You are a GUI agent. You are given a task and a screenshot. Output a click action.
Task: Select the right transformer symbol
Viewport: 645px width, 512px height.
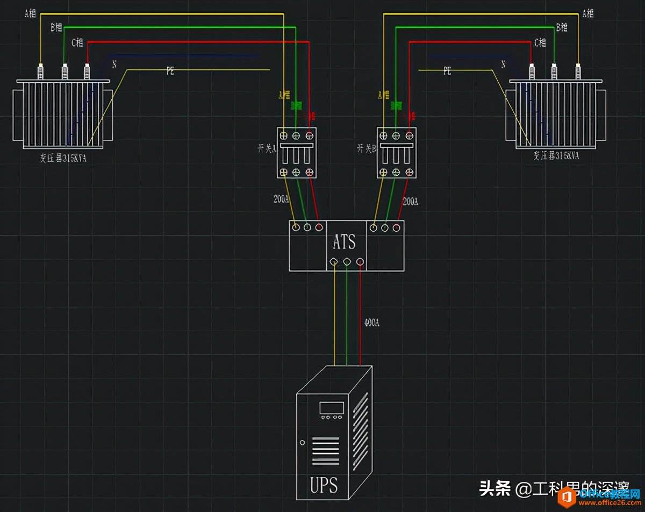click(556, 113)
